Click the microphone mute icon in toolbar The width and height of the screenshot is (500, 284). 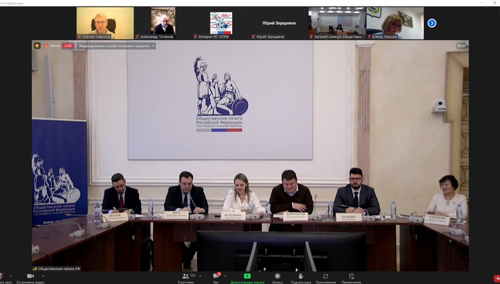(1, 276)
